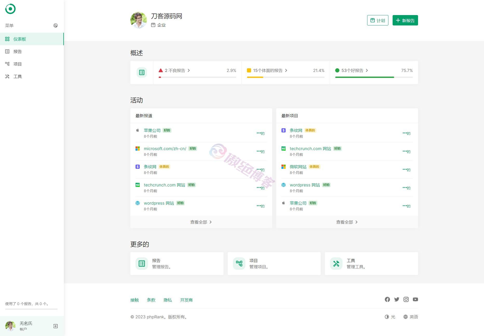Open the Instagram icon in footer
The image size is (484, 336).
click(x=406, y=299)
